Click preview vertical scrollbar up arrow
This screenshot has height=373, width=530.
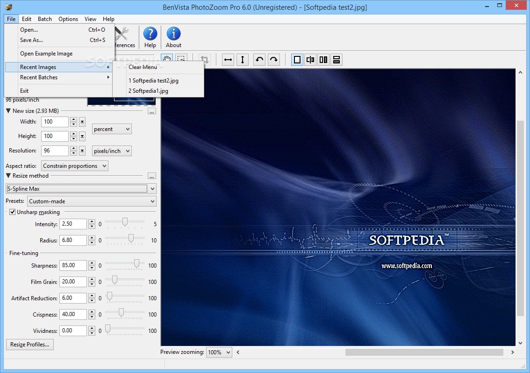(520, 73)
